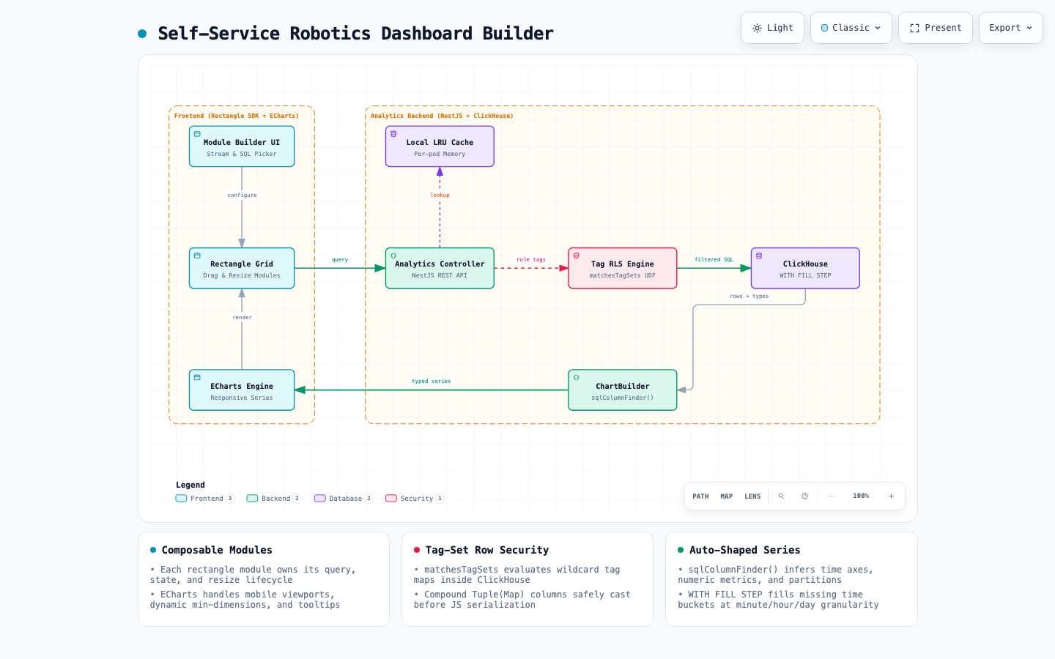Click the ClickHouse database node
Screen dimensions: 1055x659
(x=805, y=268)
